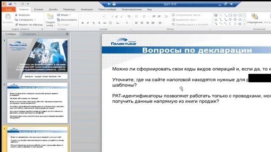
Task: Clear all formatting with the eraser icon
Action: [x=129, y=16]
